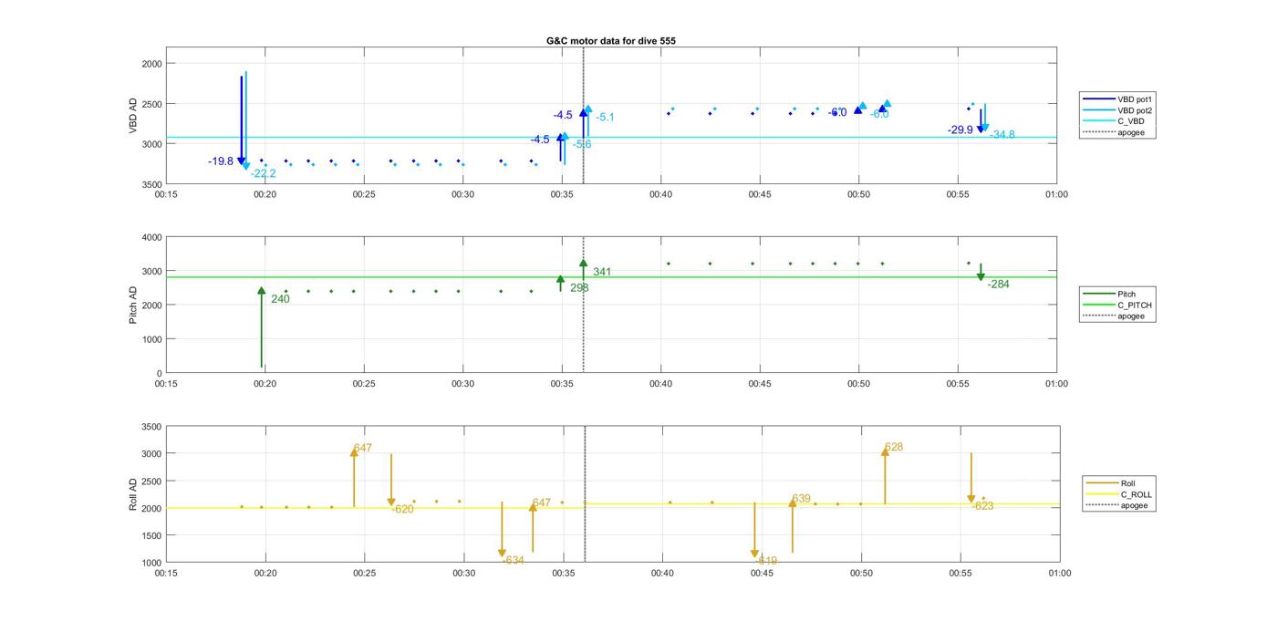Click the title "G&C motor data for dive 555"
Image resolution: width=1277 pixels, height=632 pixels.
click(610, 41)
